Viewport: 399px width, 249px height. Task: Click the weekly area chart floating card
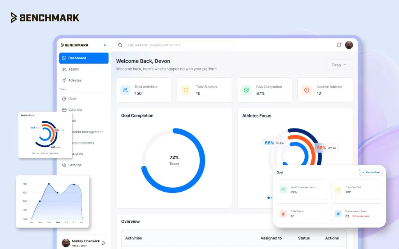[53, 201]
